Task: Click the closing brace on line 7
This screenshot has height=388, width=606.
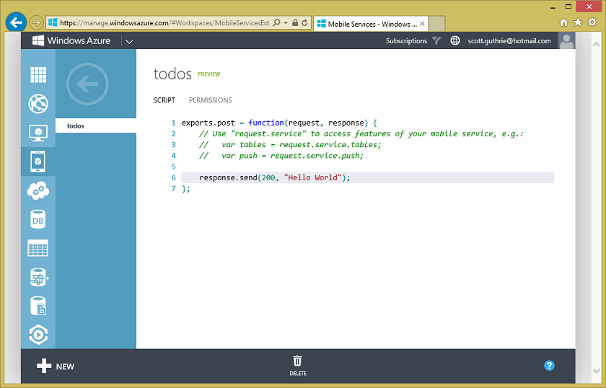Action: (186, 189)
